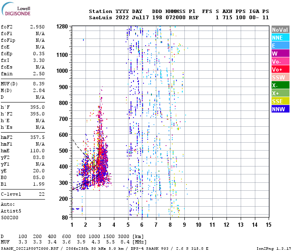Screen dimensions: 292x251
Task: Click the hmF2 value 357.5
Action: coord(37,137)
